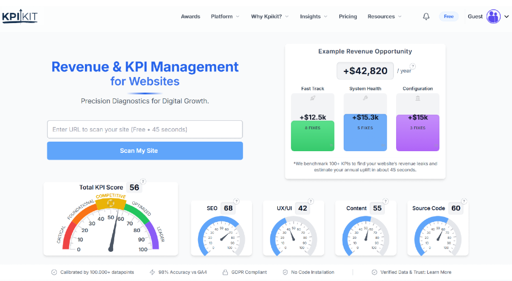
Task: Expand the Resources dropdown menu
Action: tap(384, 16)
